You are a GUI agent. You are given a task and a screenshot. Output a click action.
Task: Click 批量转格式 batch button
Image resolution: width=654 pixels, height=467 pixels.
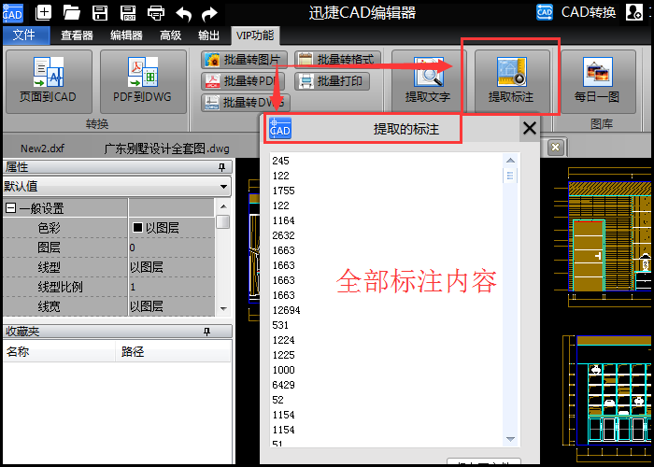(x=337, y=60)
